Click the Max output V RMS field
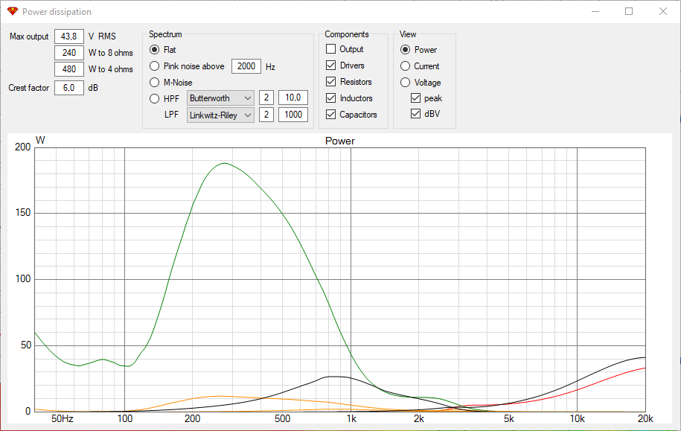681x431 pixels. pos(69,36)
